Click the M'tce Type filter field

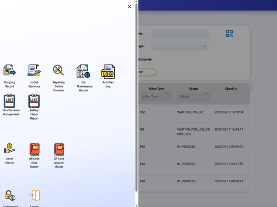[x=156, y=97]
